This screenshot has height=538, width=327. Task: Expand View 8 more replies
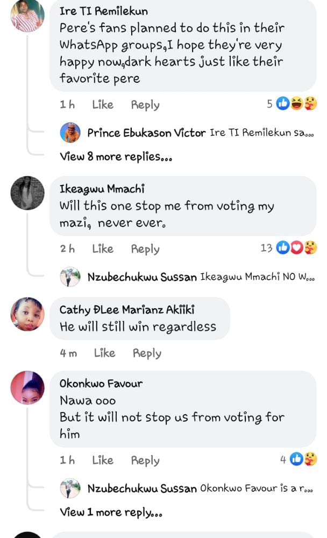116,157
